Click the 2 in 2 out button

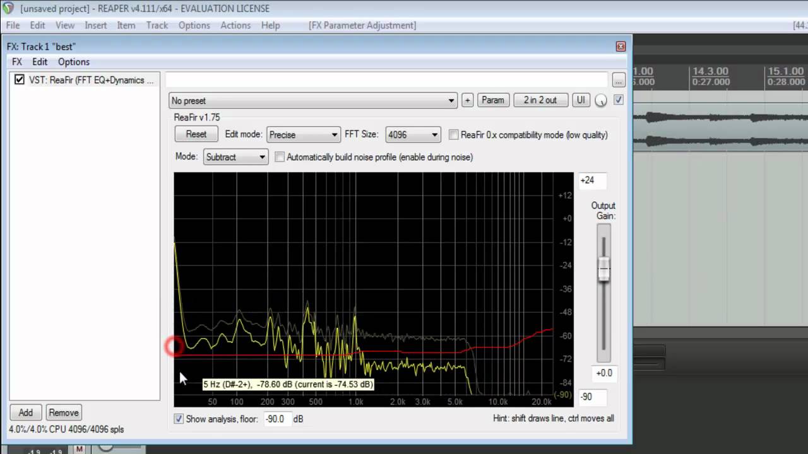(x=540, y=100)
